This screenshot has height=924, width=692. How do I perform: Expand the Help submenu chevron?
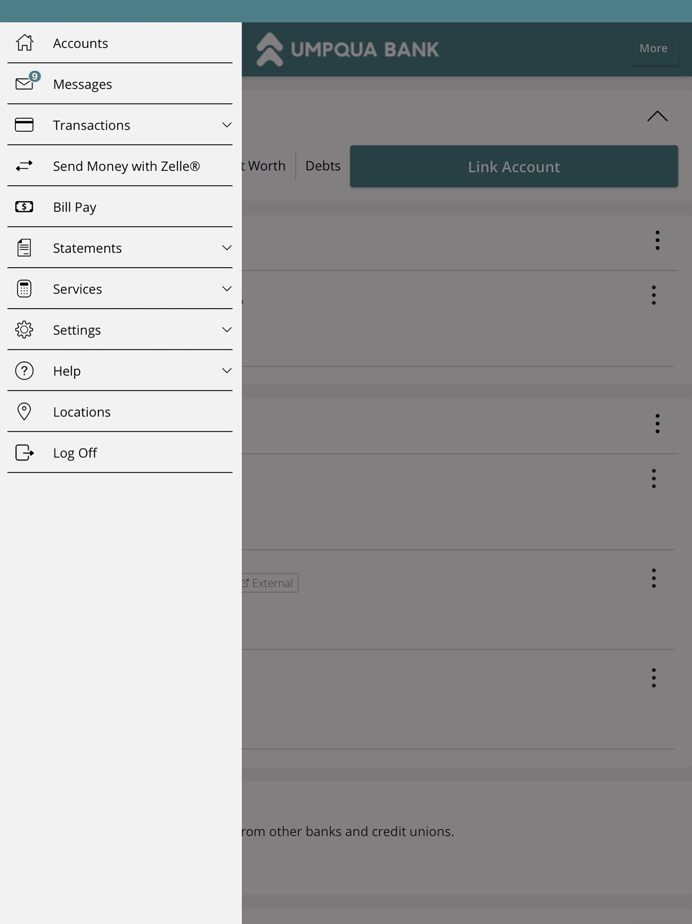click(x=227, y=371)
